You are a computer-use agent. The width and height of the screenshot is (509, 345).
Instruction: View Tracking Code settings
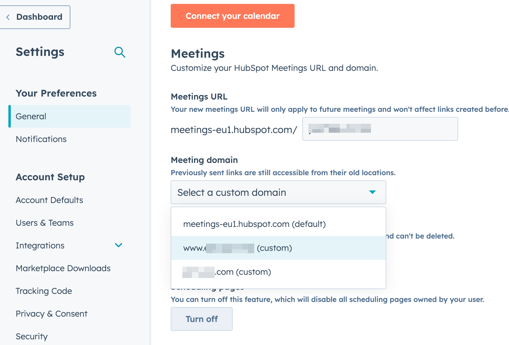[44, 291]
